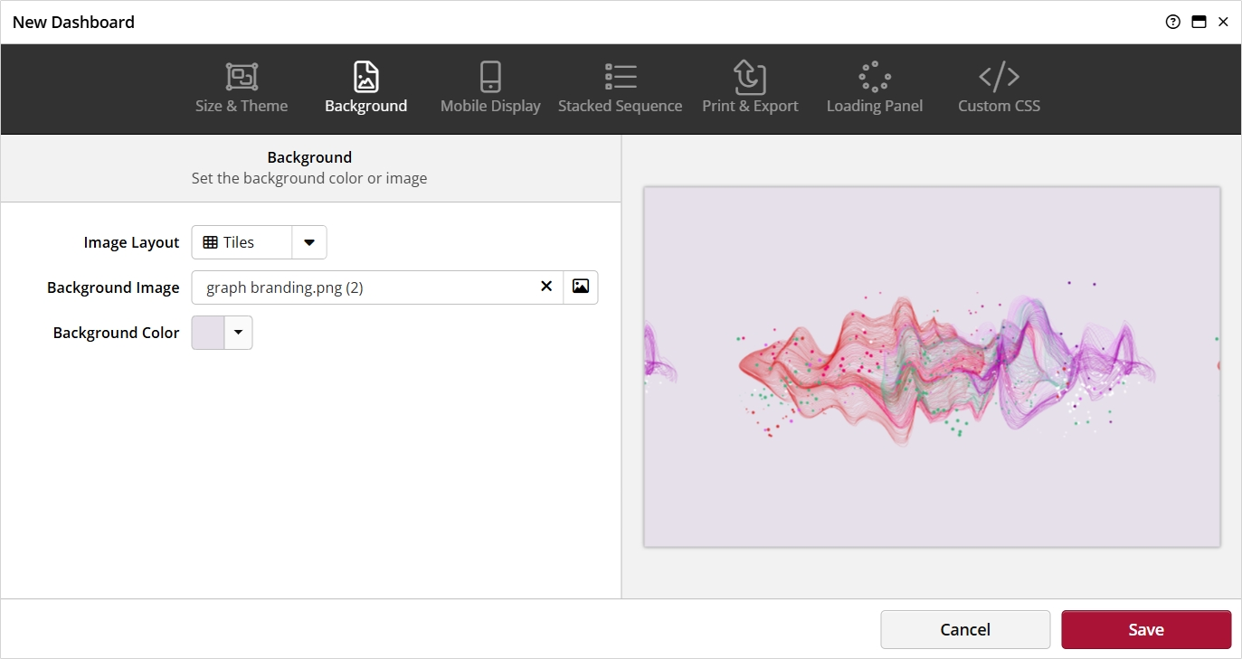This screenshot has width=1242, height=659.
Task: Select the Background image icon
Action: point(365,77)
